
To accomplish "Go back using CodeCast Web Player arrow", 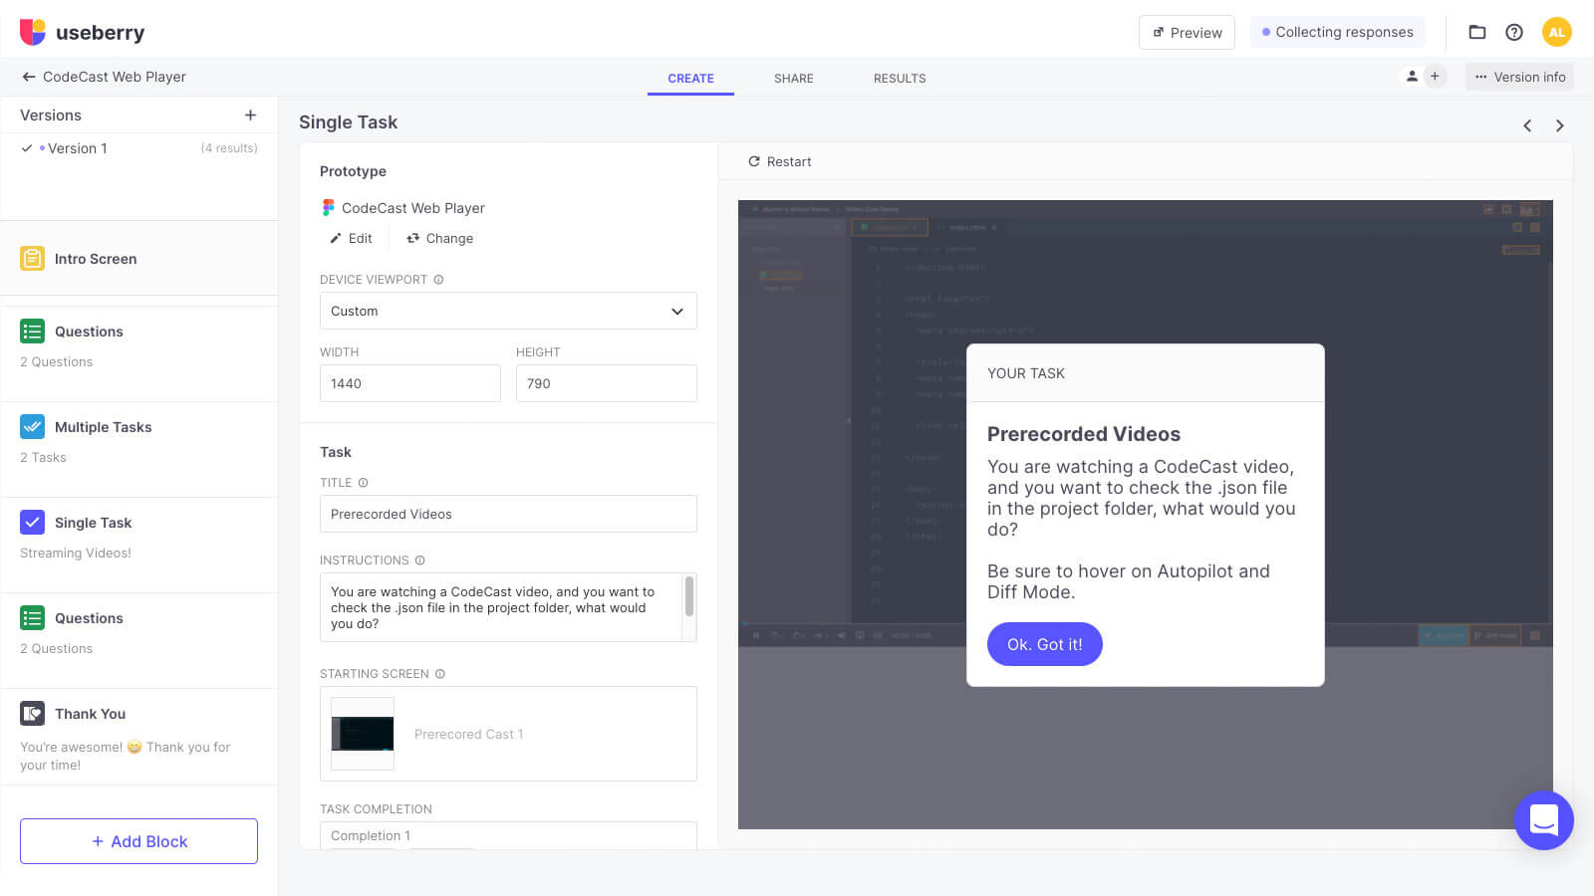I will click(29, 77).
